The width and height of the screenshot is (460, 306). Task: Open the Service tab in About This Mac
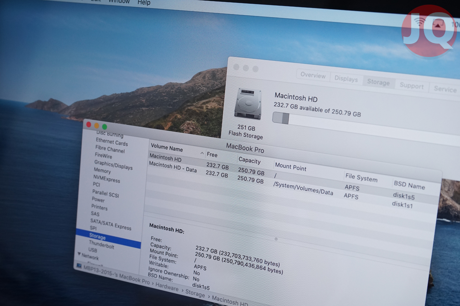coord(445,89)
